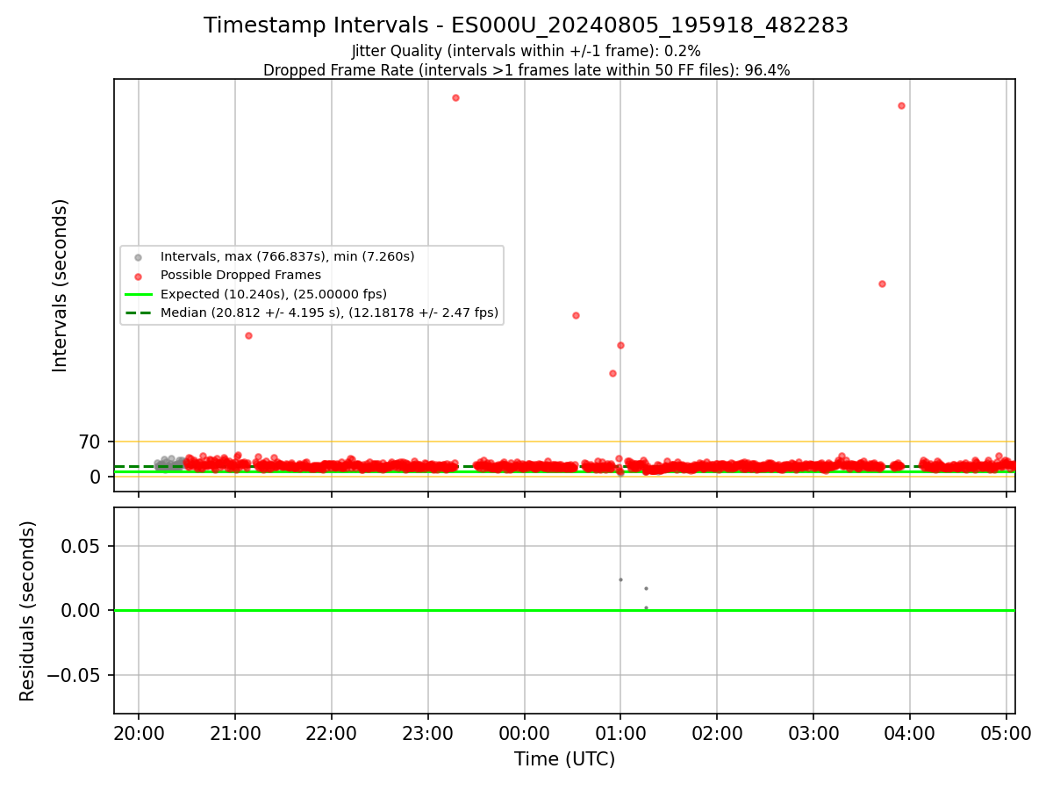Image resolution: width=1053 pixels, height=790 pixels.
Task: Click legend entry "Possible Dropped Frames"
Action: click(x=240, y=275)
